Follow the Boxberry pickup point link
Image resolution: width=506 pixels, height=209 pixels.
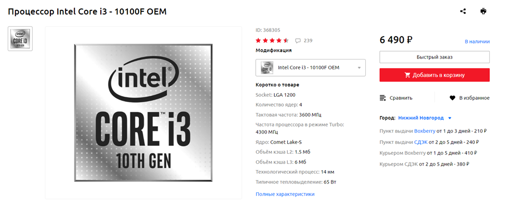pyautogui.click(x=424, y=131)
